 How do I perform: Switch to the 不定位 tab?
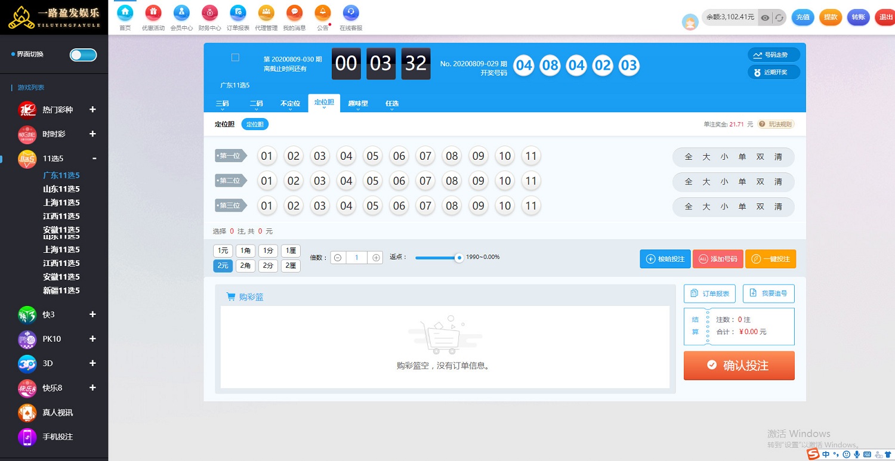pos(290,104)
